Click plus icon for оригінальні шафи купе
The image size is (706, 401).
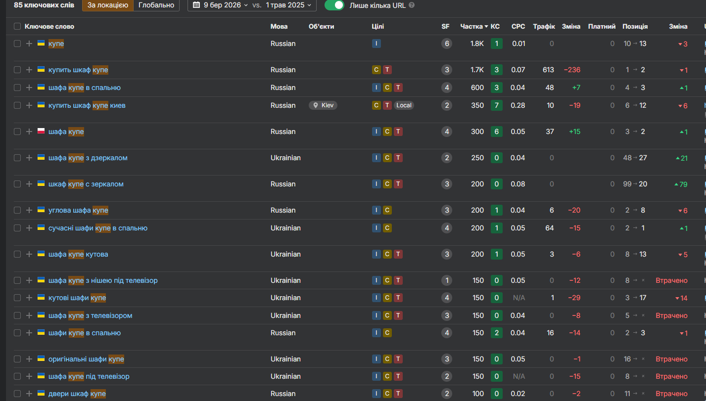click(x=29, y=359)
